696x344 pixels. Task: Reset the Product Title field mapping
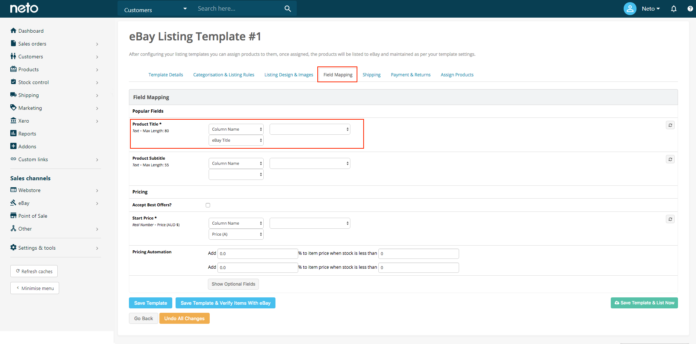coord(670,125)
